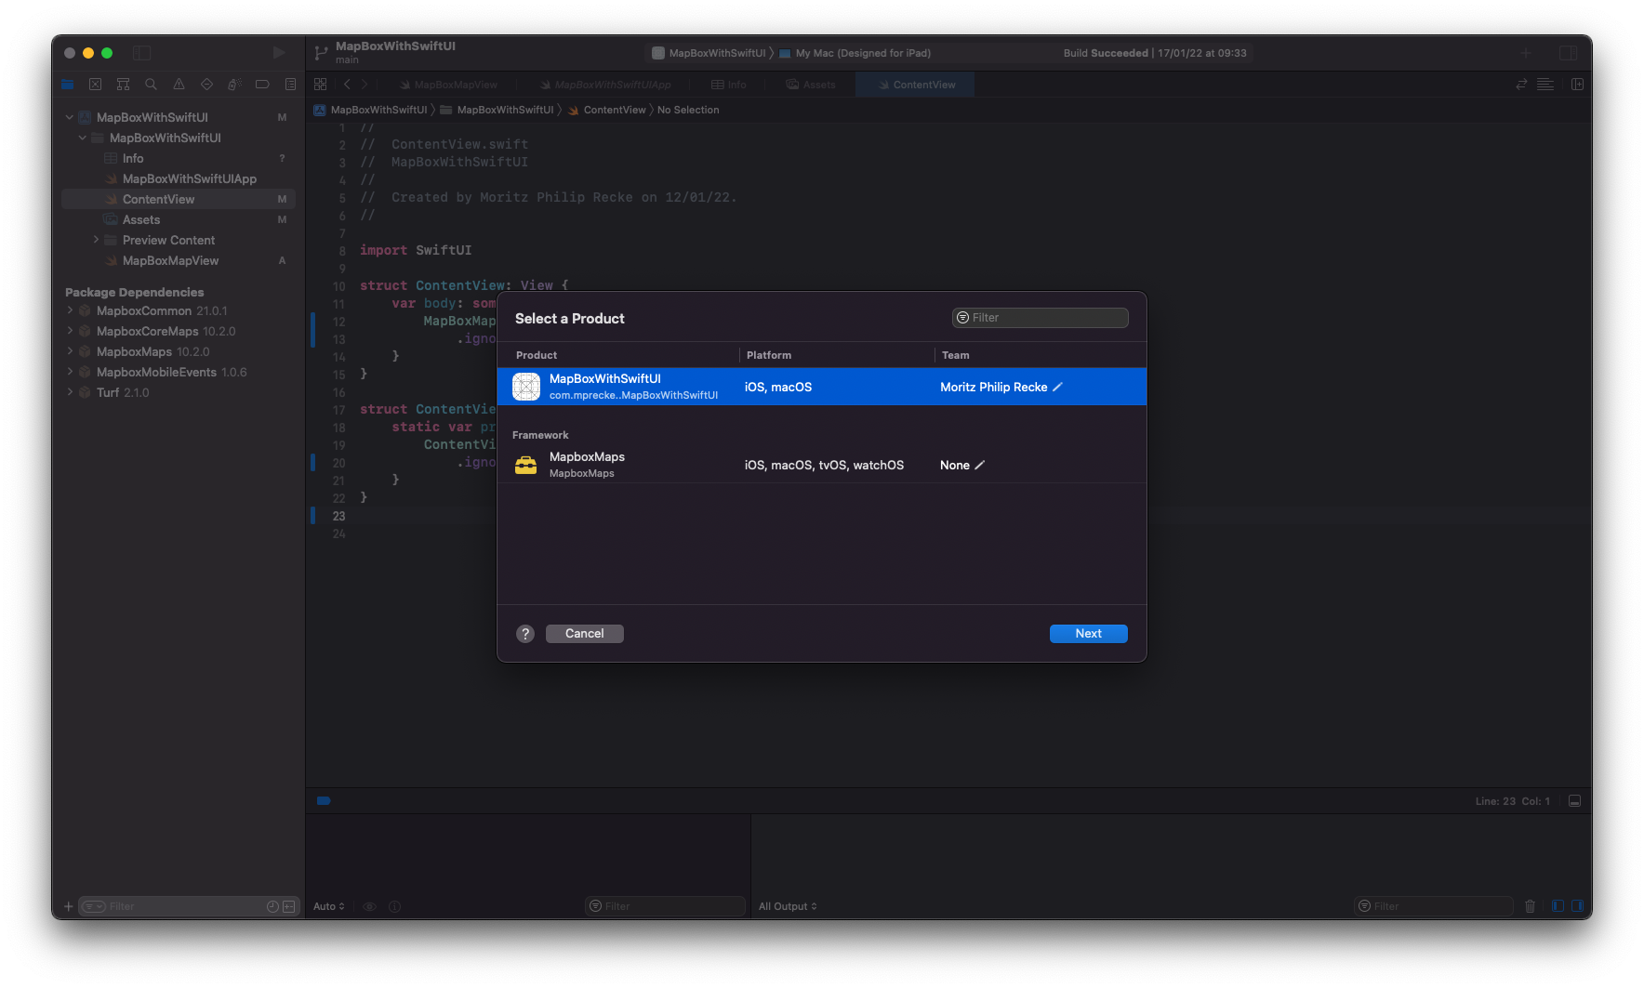Click the help question mark button
This screenshot has width=1644, height=988.
click(525, 634)
